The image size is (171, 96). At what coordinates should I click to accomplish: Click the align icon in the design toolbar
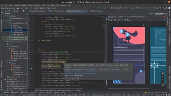(x=128, y=20)
